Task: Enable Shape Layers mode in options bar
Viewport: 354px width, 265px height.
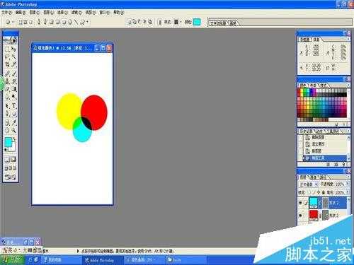Action: point(21,22)
